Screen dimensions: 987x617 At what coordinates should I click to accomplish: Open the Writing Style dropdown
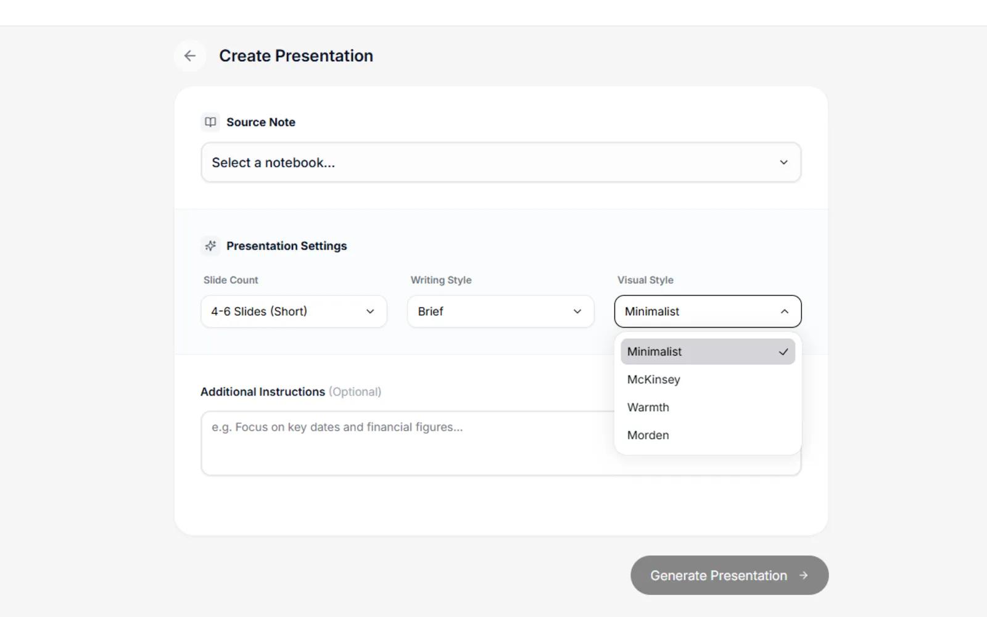[500, 311]
